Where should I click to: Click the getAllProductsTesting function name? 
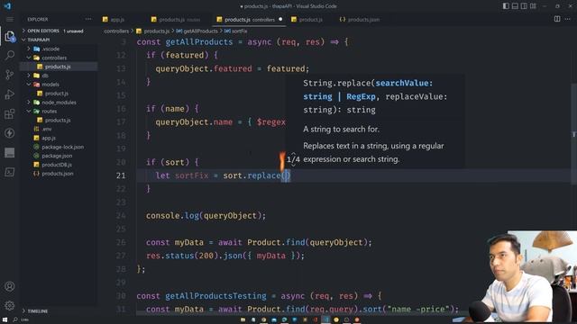click(215, 296)
